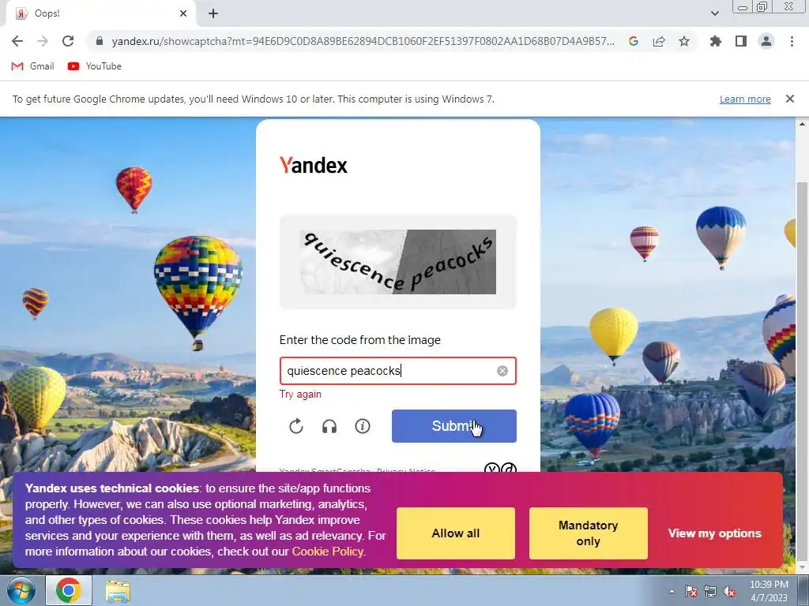Reload the page in Chrome
Screen dimensions: 809x606
[68, 41]
